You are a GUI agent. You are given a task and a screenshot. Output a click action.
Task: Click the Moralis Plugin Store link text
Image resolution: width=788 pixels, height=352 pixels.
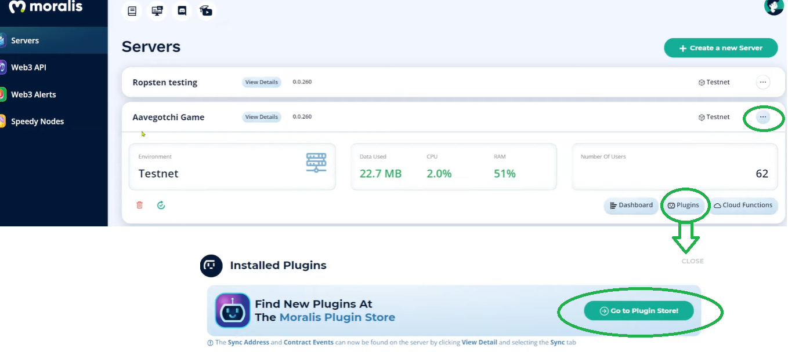click(337, 317)
